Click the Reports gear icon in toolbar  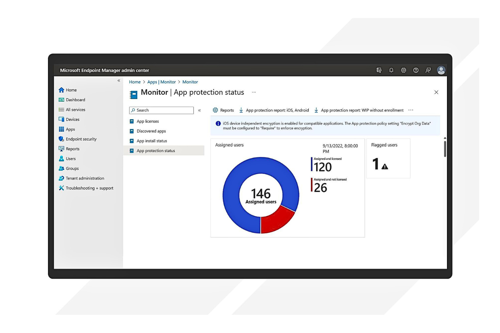click(x=215, y=110)
